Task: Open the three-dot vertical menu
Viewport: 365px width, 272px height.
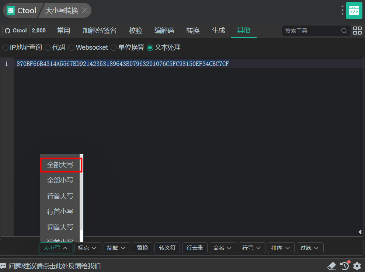Action: click(343, 10)
